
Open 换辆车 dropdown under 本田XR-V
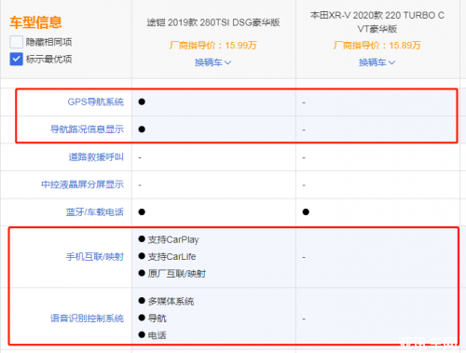[377, 62]
